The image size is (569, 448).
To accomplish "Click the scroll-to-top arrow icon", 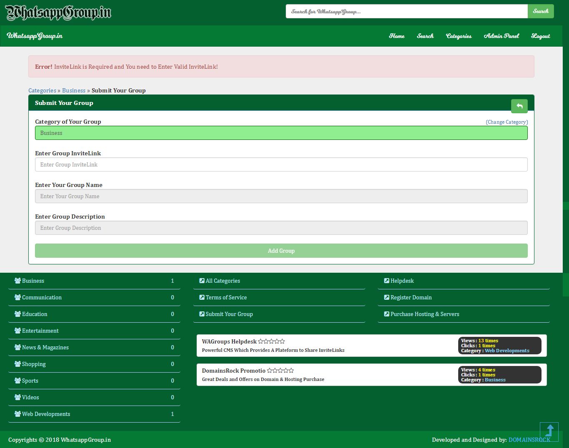I will point(549,431).
